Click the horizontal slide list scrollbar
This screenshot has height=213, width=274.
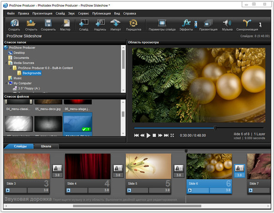click(x=137, y=206)
